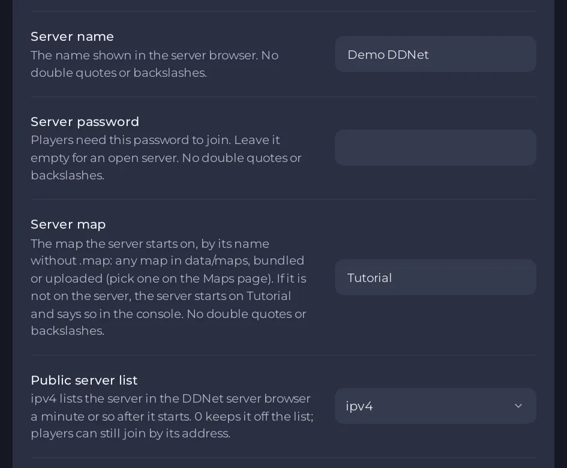The width and height of the screenshot is (567, 468).
Task: Click the "Server map" heading
Action: point(68,224)
